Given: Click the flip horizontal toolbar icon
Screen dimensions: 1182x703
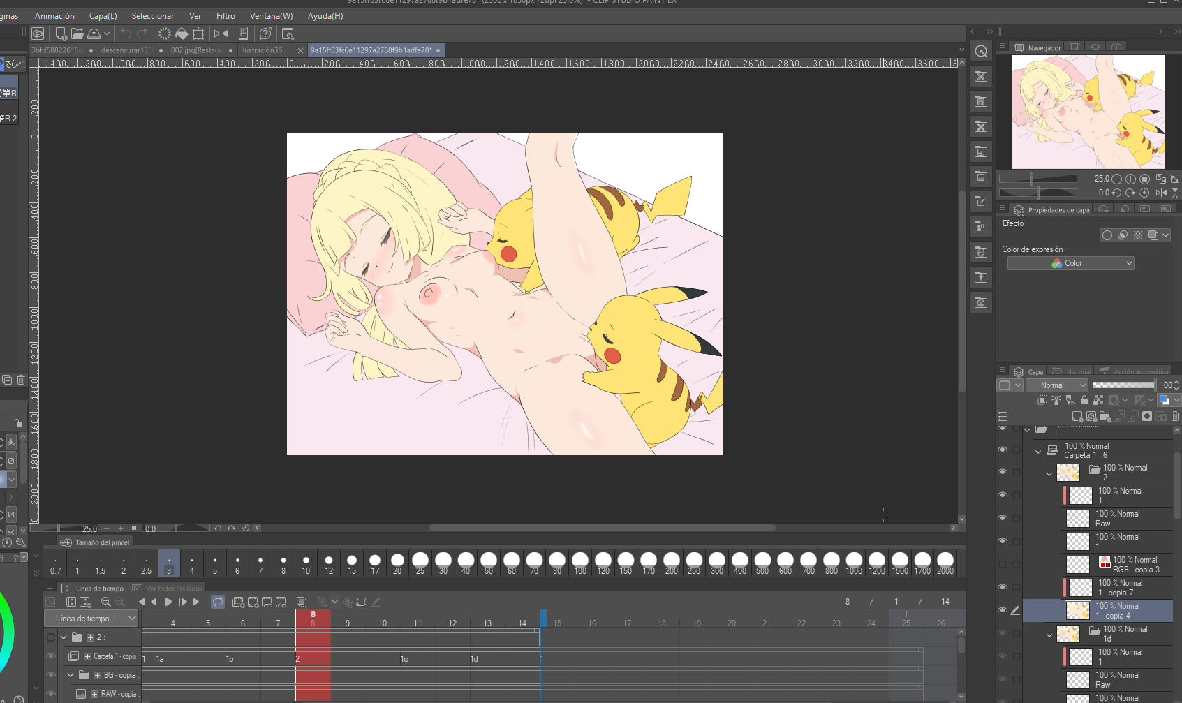Looking at the screenshot, I should tap(221, 34).
